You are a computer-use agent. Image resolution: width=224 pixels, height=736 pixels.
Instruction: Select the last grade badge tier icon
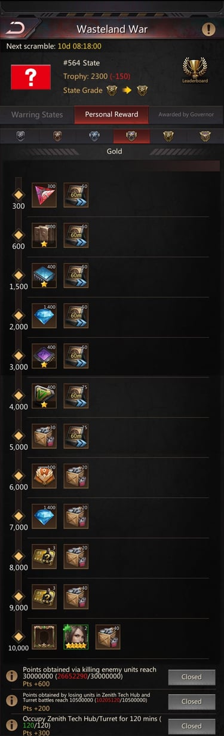point(205,136)
